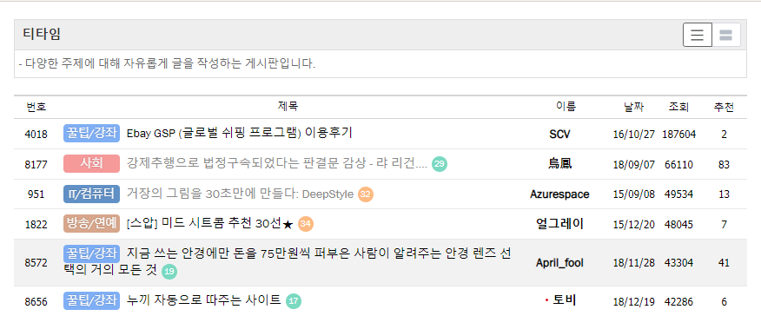This screenshot has height=316, width=761.
Task: Select 꿀팁/강좌 tag on Ebay GSP post
Action: (92, 133)
